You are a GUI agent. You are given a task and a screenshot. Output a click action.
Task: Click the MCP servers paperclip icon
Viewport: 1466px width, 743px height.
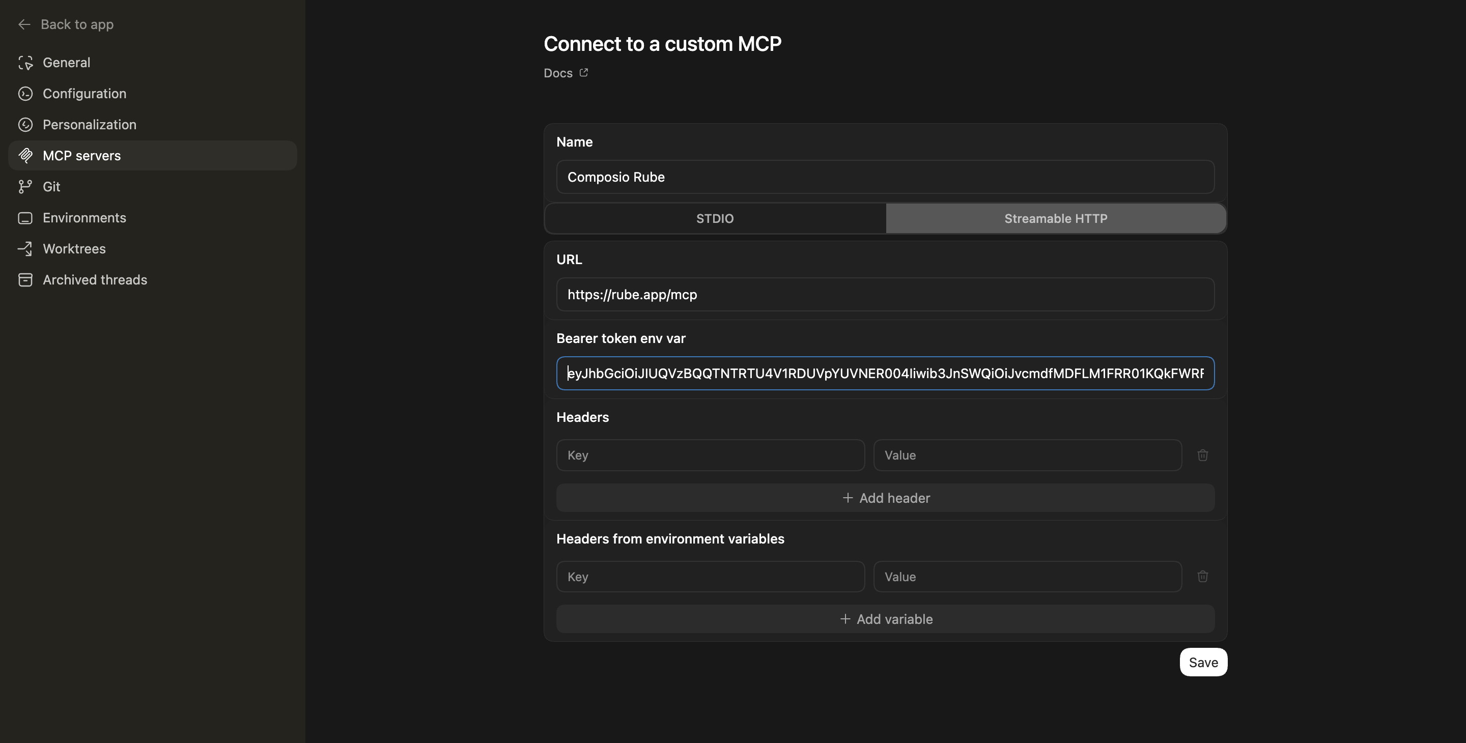(25, 155)
